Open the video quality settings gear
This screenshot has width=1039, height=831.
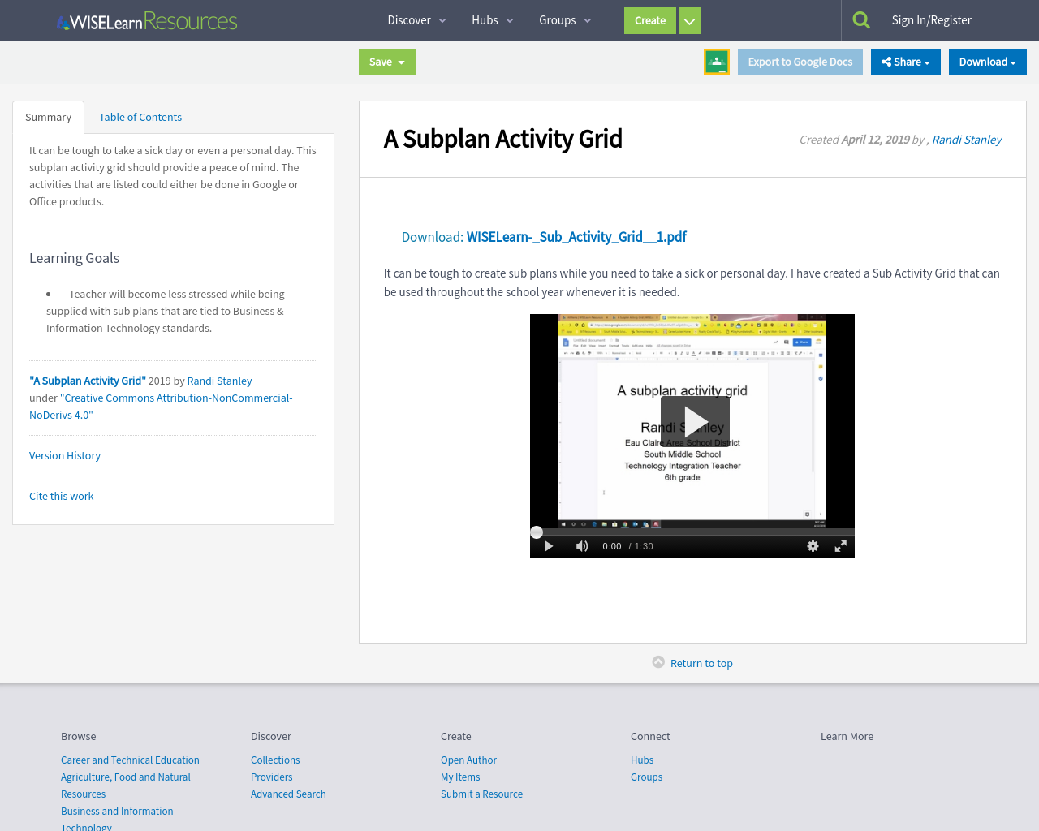click(811, 545)
